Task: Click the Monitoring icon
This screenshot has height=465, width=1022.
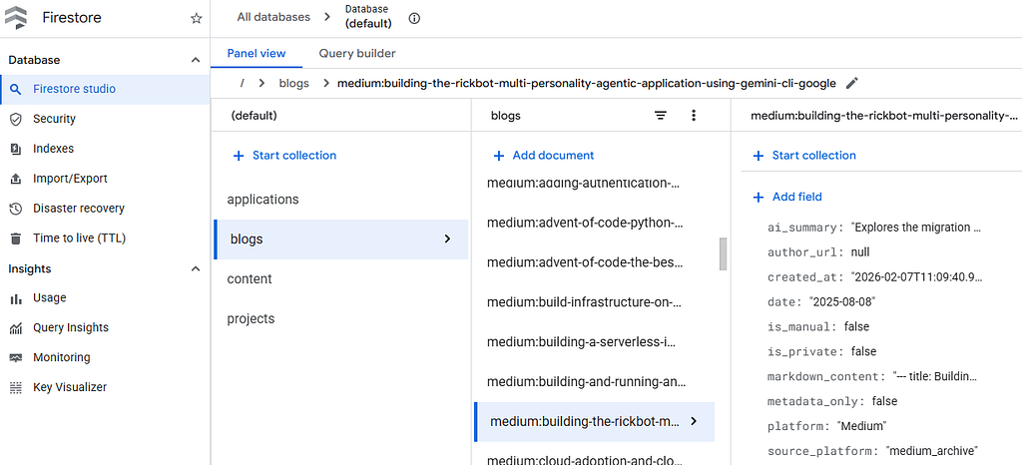Action: 16,358
